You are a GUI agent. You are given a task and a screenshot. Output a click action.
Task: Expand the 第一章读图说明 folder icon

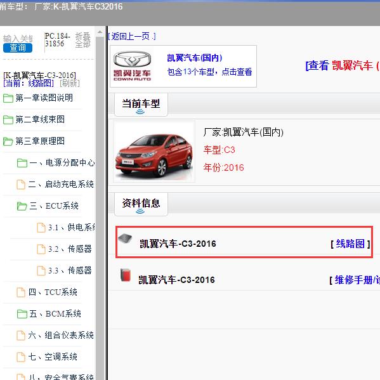pyautogui.click(x=8, y=98)
